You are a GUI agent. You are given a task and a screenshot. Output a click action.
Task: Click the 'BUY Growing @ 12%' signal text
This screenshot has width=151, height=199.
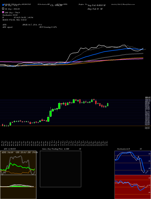coord(48,27)
